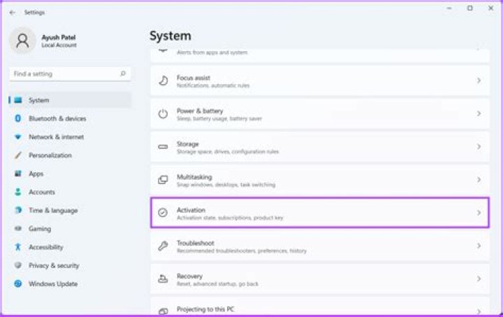Select Personalization in the sidebar
The height and width of the screenshot is (317, 503).
tap(50, 155)
